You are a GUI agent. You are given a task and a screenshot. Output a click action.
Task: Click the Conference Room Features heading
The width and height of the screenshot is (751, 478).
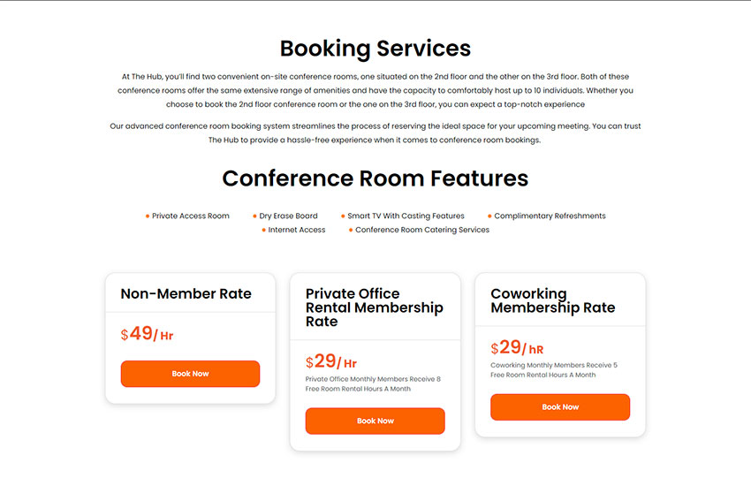[x=375, y=178]
